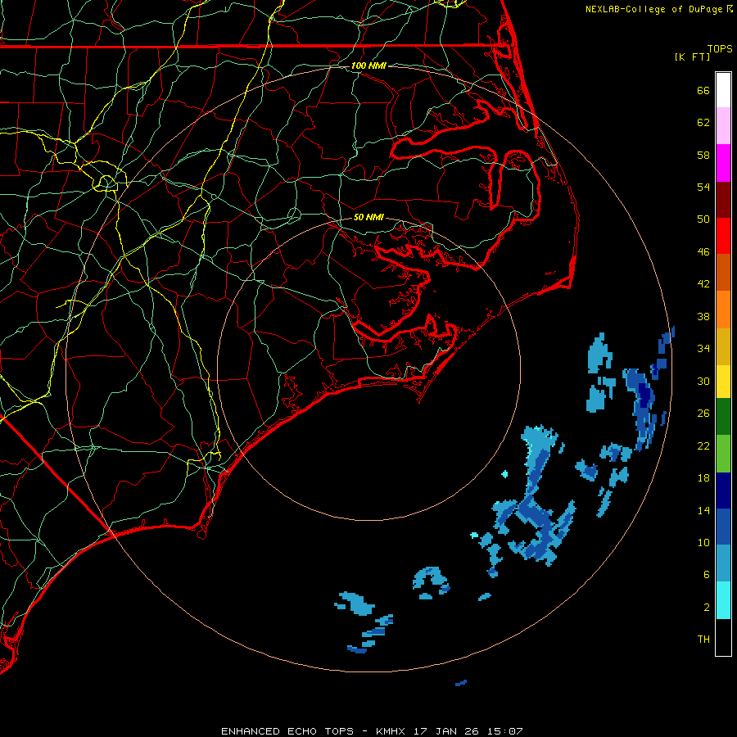Select the dark red 54 kft legend swatch
Image resolution: width=737 pixels, height=737 pixels.
(x=723, y=199)
